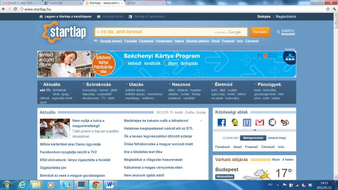Click the Windows Start orb
The height and width of the screenshot is (190, 338).
[7, 185]
